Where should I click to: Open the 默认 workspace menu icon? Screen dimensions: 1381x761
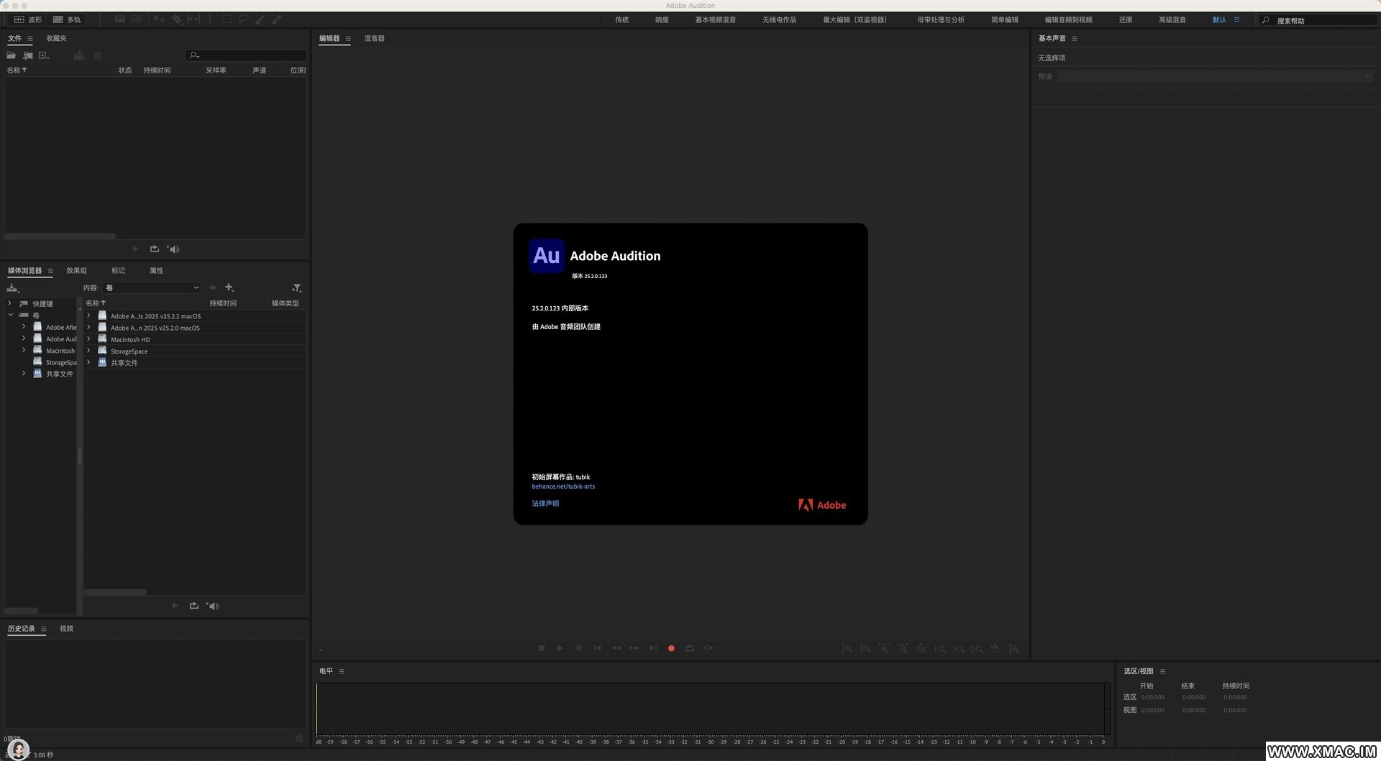click(1236, 20)
